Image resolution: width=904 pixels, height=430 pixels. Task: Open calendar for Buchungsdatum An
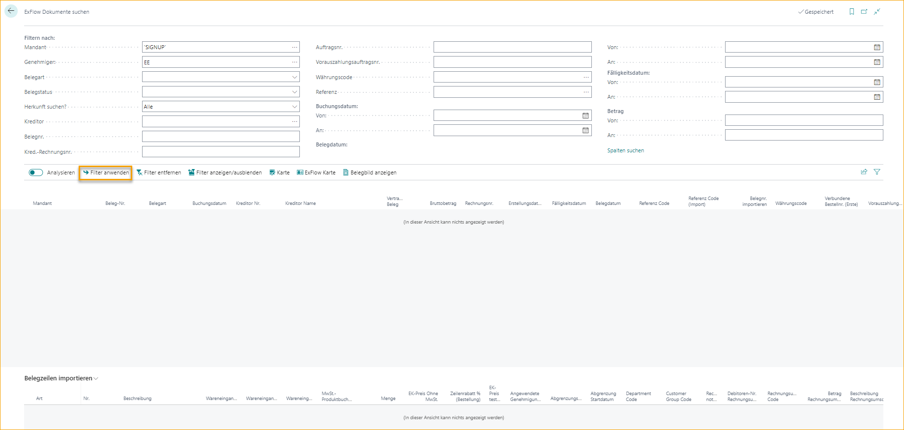tap(585, 130)
